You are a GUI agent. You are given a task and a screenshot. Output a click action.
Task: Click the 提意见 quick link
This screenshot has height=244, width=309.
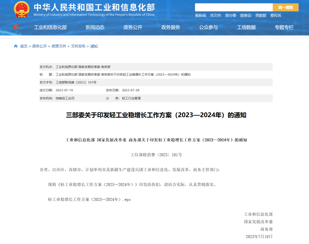pos(245,15)
